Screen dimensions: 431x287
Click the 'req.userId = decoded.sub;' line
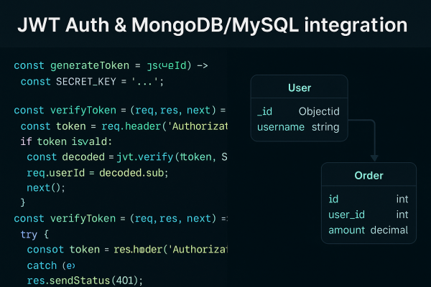[x=97, y=173]
